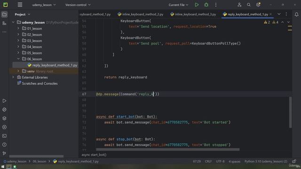
Task: Expand the 04_lesson folder
Action: coord(18,47)
